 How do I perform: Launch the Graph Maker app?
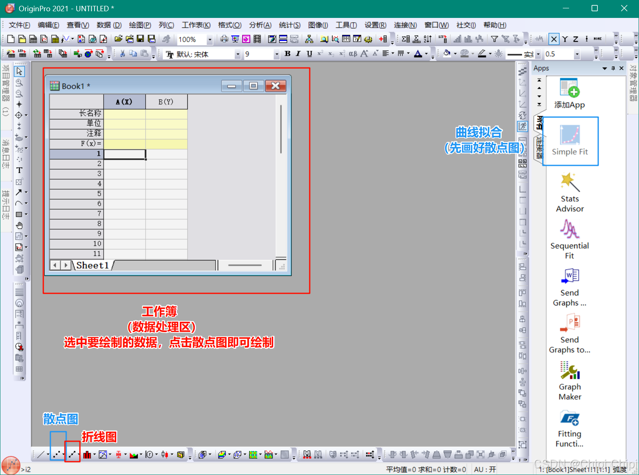[x=570, y=381]
